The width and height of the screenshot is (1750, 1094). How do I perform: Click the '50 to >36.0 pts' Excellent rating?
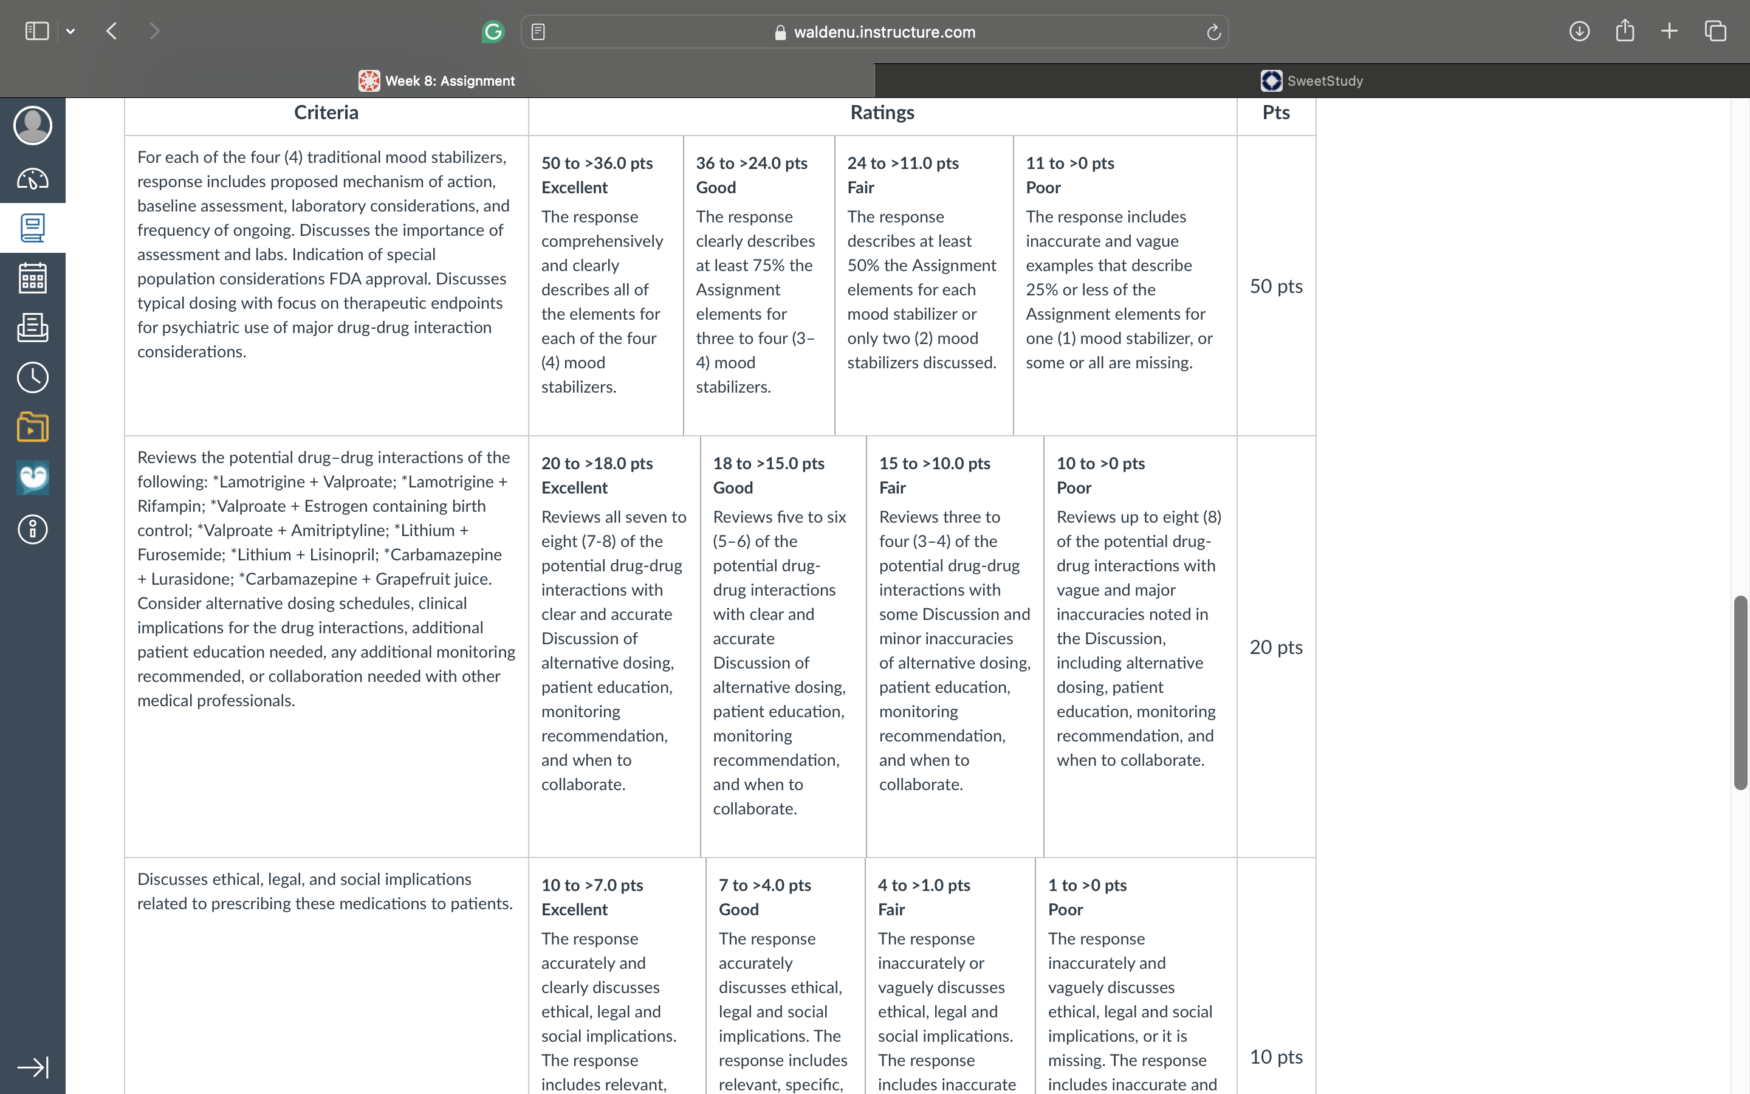click(606, 286)
